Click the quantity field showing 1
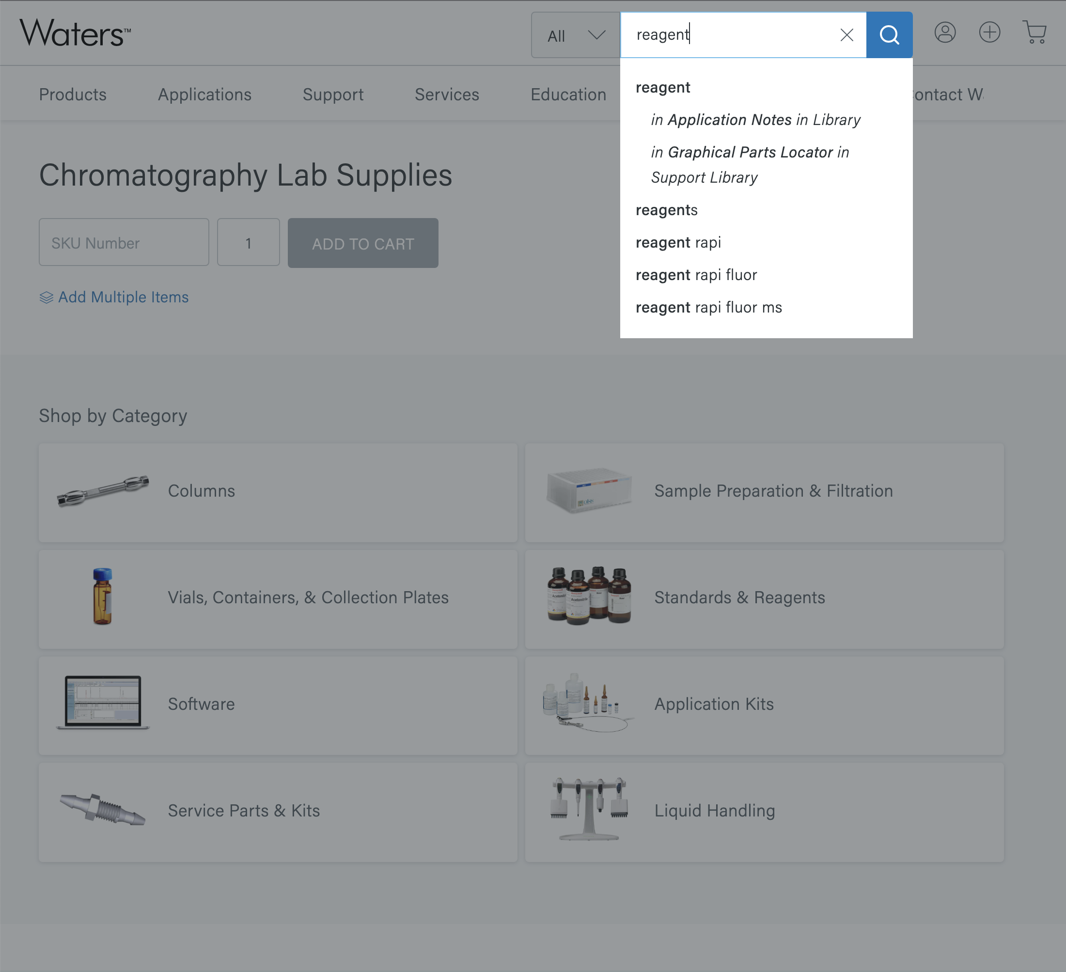The height and width of the screenshot is (972, 1066). point(248,243)
